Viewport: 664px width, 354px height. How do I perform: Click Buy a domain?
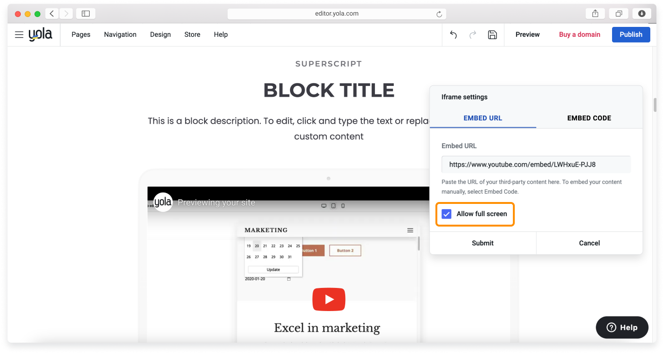click(579, 34)
